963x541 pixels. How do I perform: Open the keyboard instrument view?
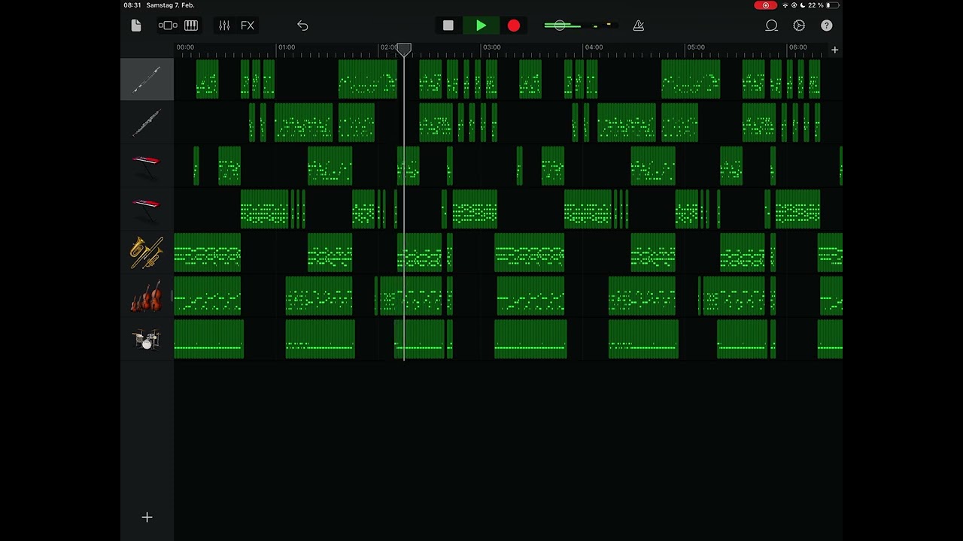pos(191,26)
